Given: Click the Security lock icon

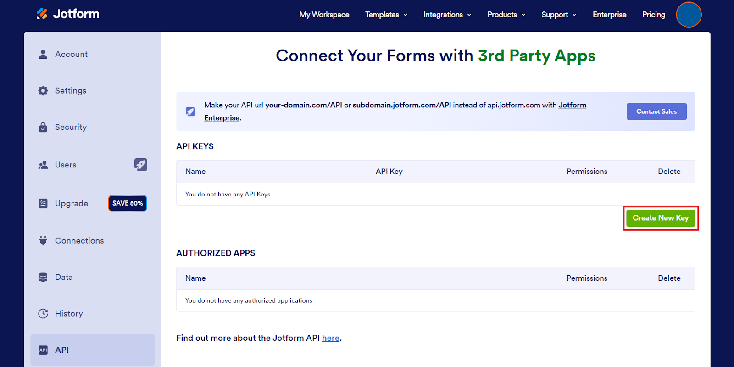Looking at the screenshot, I should (43, 127).
